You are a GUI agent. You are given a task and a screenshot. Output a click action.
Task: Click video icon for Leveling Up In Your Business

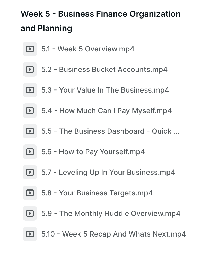pos(30,172)
